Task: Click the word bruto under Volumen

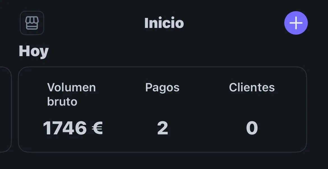Action: (62, 102)
